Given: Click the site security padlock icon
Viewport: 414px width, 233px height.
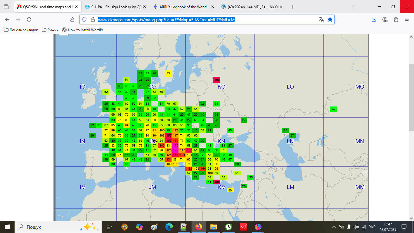Looking at the screenshot, I should tap(92, 19).
